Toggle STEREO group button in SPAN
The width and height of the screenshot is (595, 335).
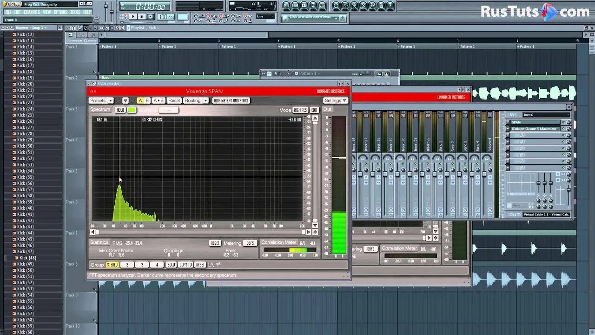click(112, 265)
